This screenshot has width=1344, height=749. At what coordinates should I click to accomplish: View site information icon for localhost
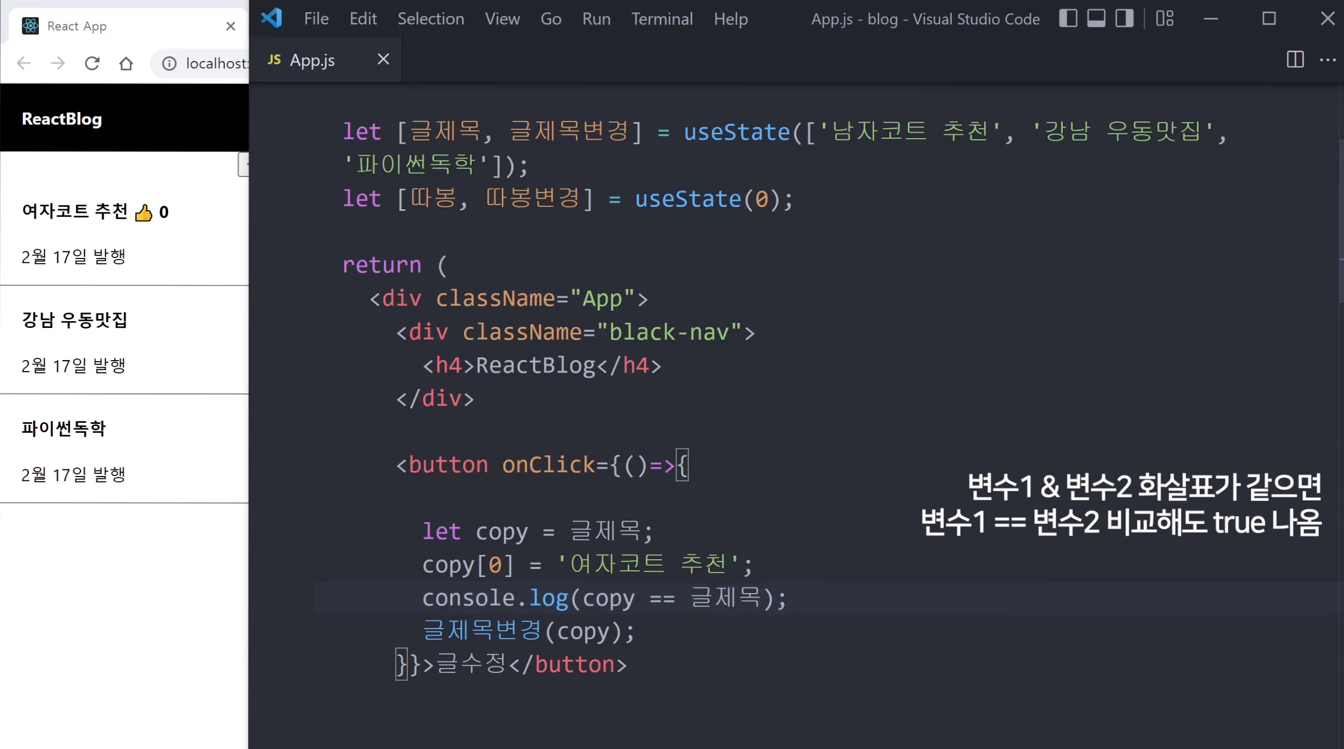(169, 64)
